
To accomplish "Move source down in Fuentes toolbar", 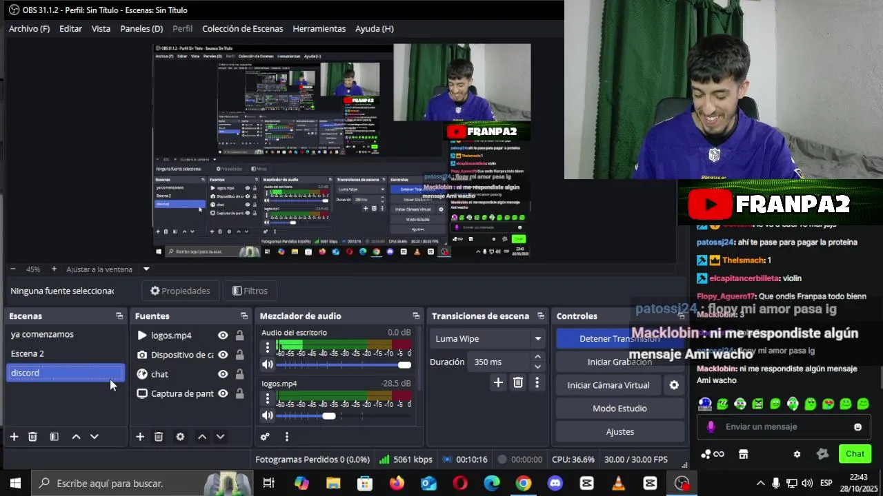I will pos(221,437).
